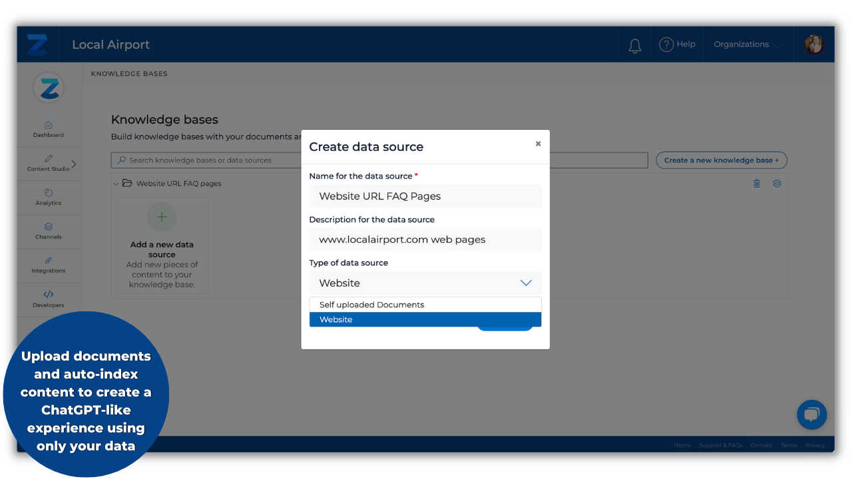Image resolution: width=852 pixels, height=479 pixels.
Task: Open the Developers section
Action: (x=48, y=299)
